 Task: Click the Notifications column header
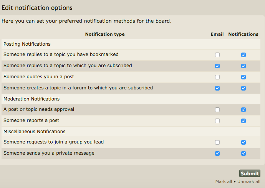coord(243,34)
